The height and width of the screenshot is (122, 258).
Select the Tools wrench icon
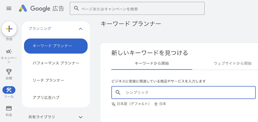click(x=9, y=90)
